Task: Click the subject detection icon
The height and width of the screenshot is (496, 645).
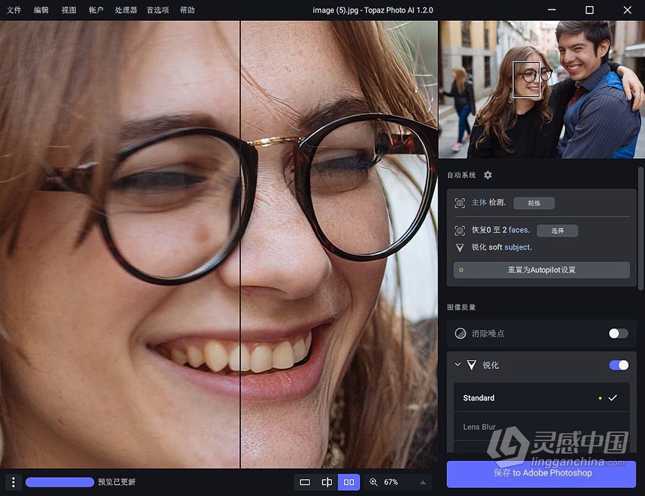Action: click(460, 203)
